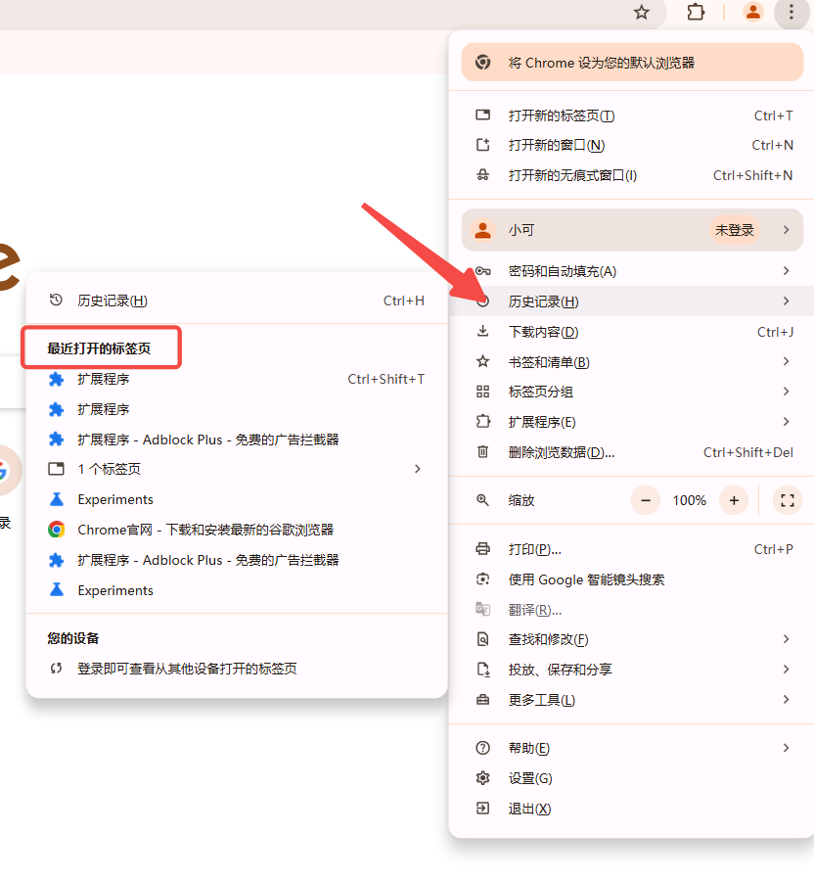Click the trash icon beside 删除浏览数据(D)
This screenshot has width=814, height=880.
click(482, 452)
